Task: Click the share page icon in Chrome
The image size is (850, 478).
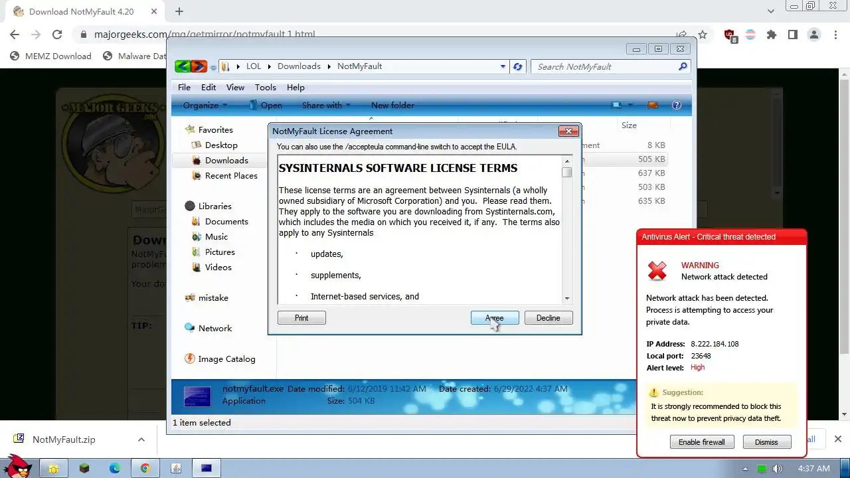Action: (681, 35)
